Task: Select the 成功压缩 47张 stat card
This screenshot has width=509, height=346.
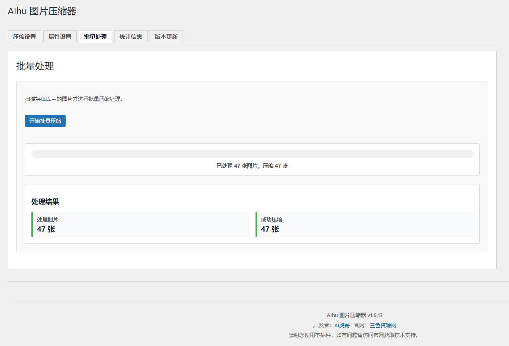Action: click(364, 224)
